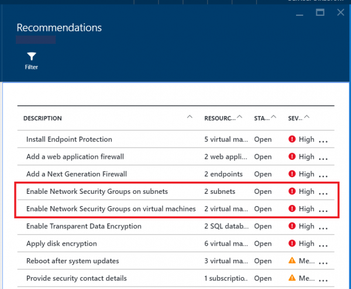Open the Apply disk encryption recommendation

click(61, 243)
